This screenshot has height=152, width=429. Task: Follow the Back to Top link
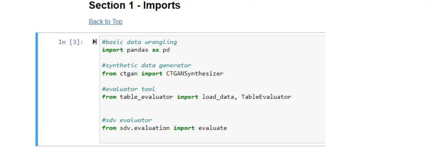[x=106, y=22]
